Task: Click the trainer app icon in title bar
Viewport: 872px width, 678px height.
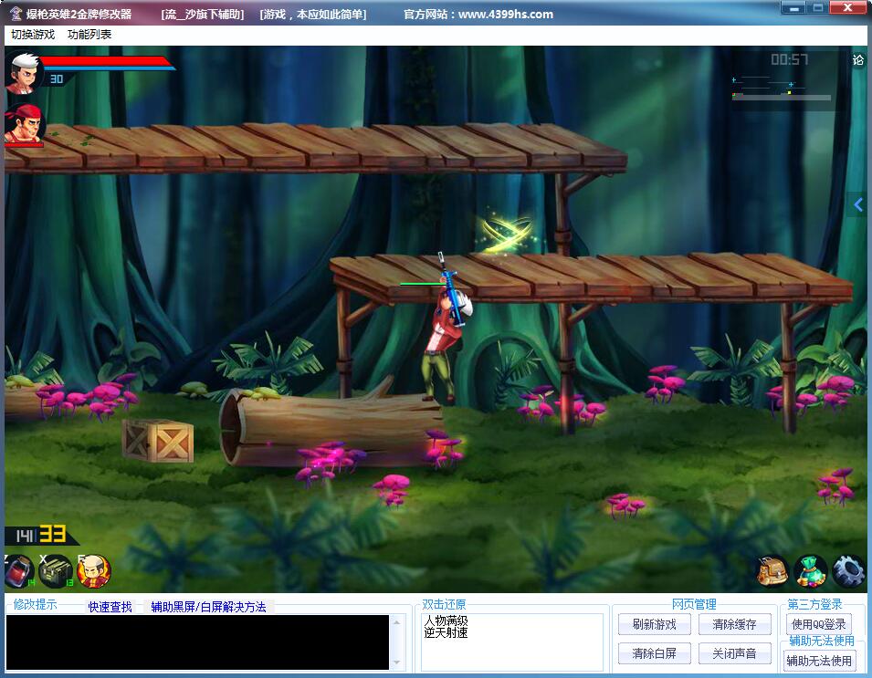Action: 16,14
